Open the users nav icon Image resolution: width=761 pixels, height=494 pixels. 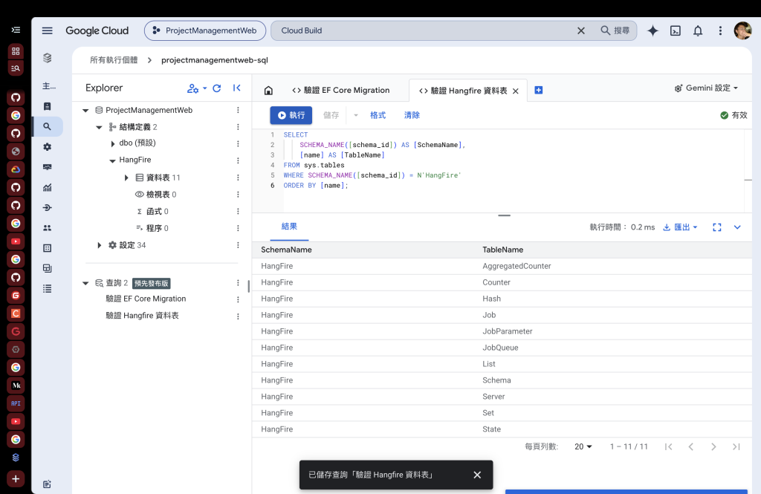point(47,227)
